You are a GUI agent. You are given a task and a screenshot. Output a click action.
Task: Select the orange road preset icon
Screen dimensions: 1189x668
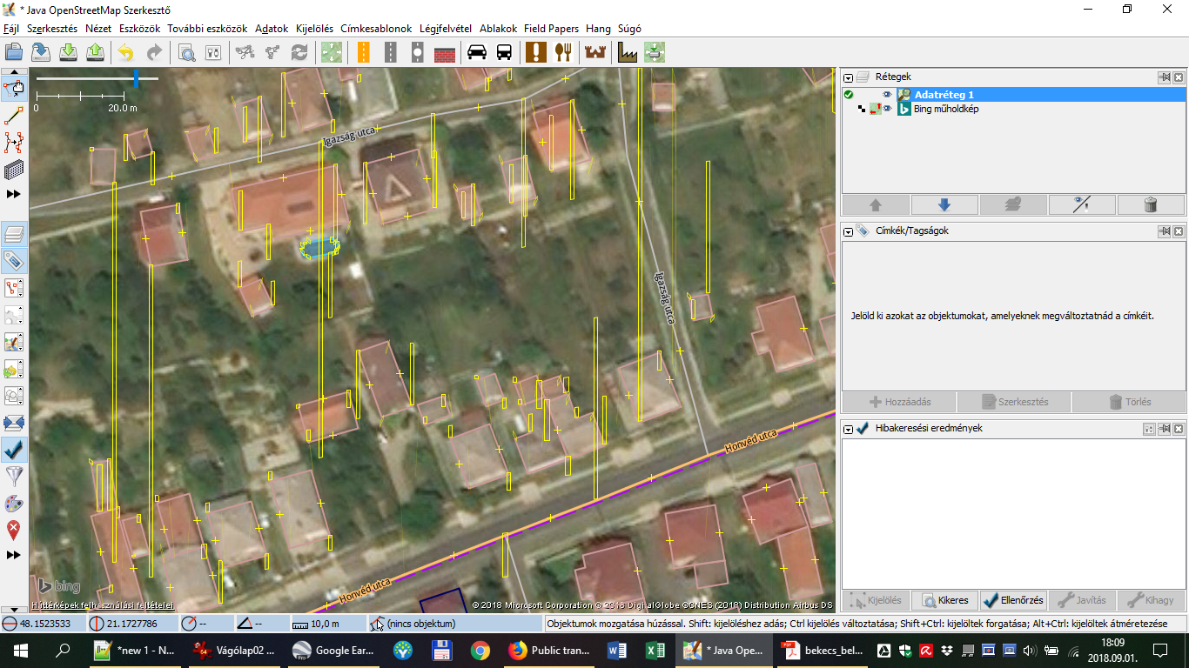click(363, 52)
